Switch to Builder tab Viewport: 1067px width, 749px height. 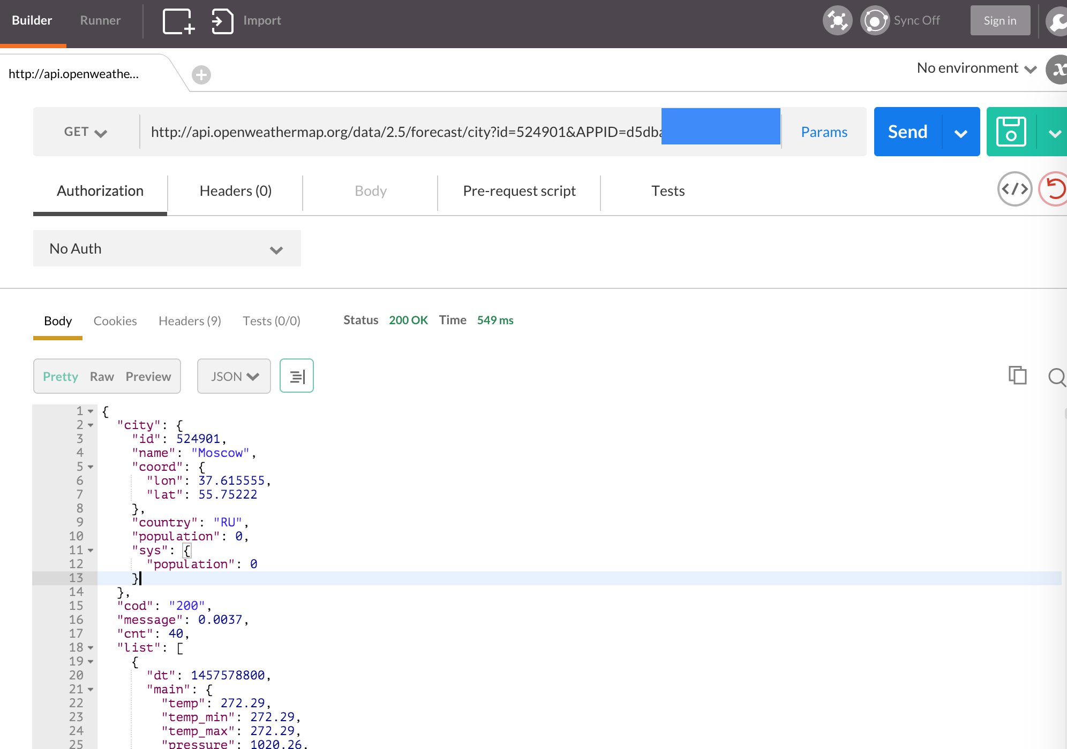tap(32, 21)
